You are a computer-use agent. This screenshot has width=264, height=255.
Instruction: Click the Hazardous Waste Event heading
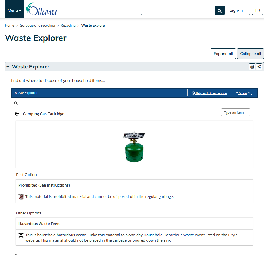click(x=39, y=224)
